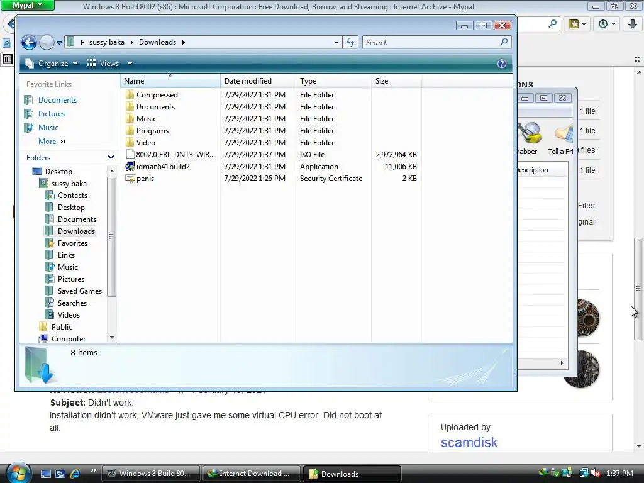Screen dimensions: 644x483
Task: Select the Programs folder
Action: point(152,131)
